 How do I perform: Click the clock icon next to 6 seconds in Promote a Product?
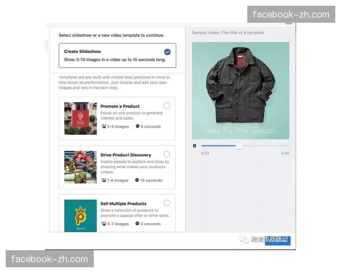[138, 126]
